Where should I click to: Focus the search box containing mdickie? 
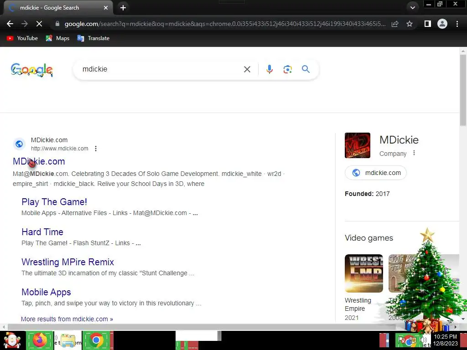(x=161, y=69)
